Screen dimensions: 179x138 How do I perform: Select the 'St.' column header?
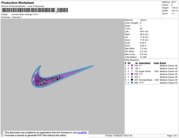[137, 63]
